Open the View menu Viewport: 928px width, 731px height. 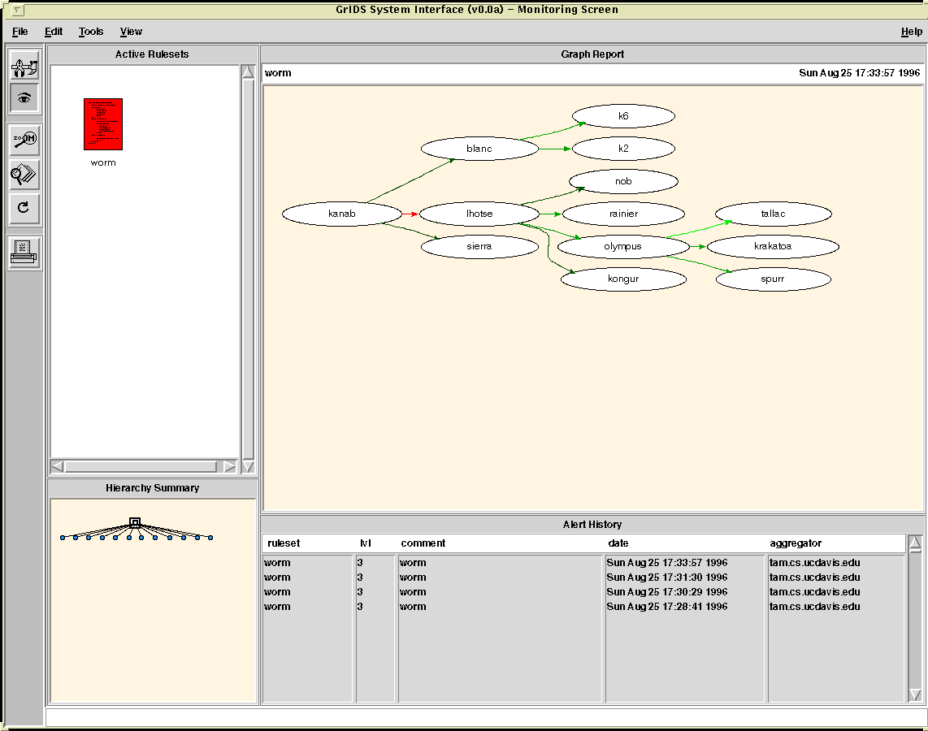pos(131,32)
